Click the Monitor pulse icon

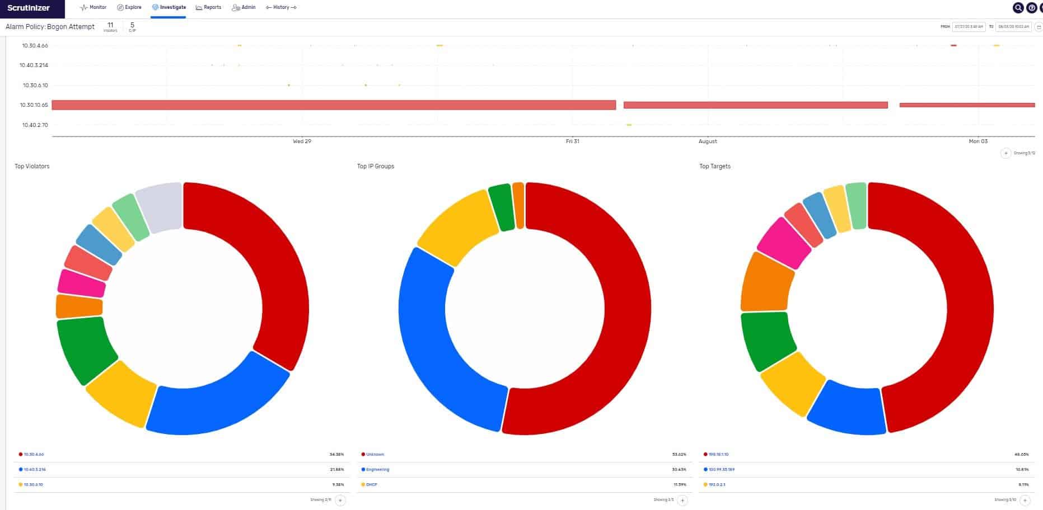click(x=84, y=8)
